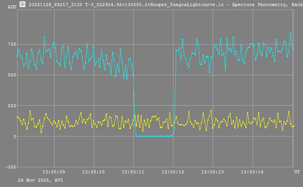Click the first yellow data point at left edge
This screenshot has width=303, height=187.
click(x=18, y=117)
